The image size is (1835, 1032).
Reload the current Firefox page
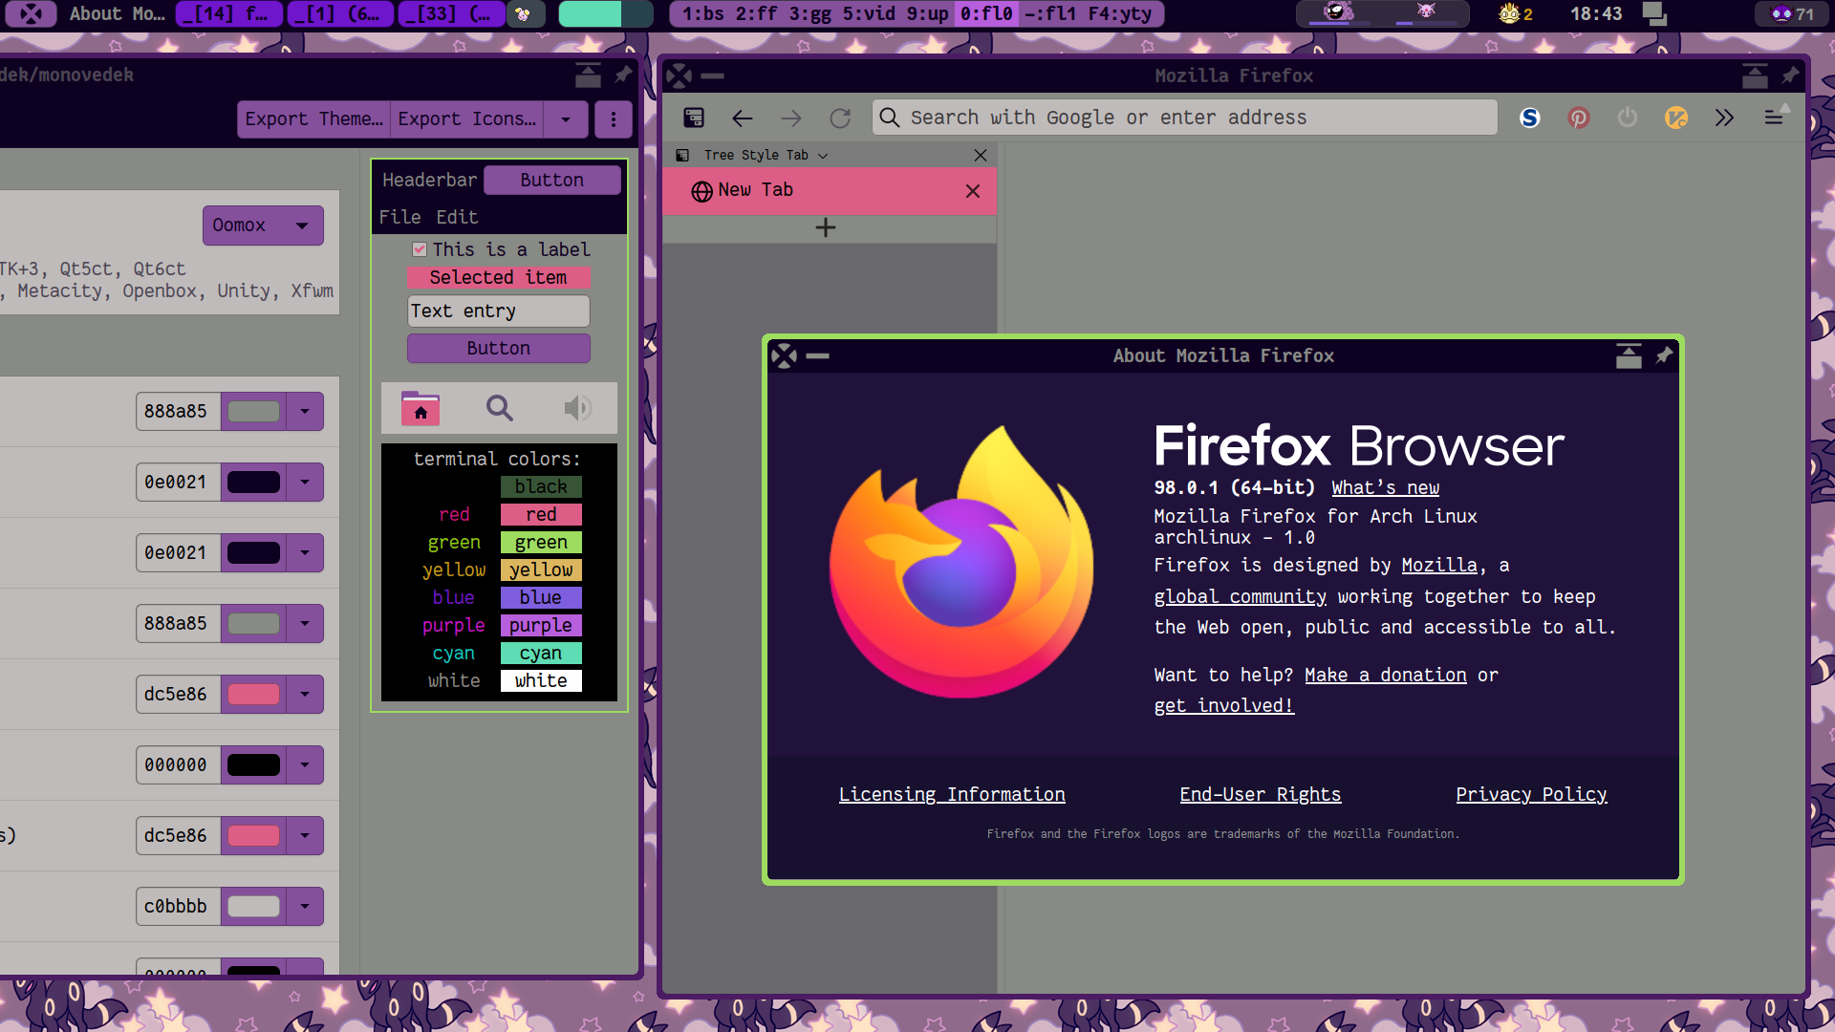pyautogui.click(x=840, y=118)
